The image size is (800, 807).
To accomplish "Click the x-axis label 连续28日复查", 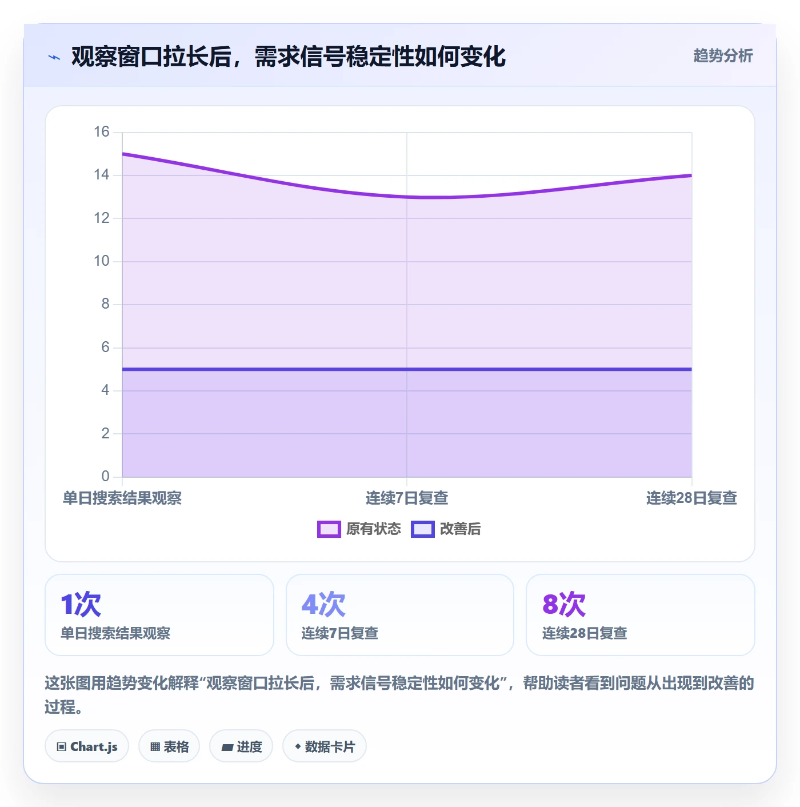I will point(691,498).
